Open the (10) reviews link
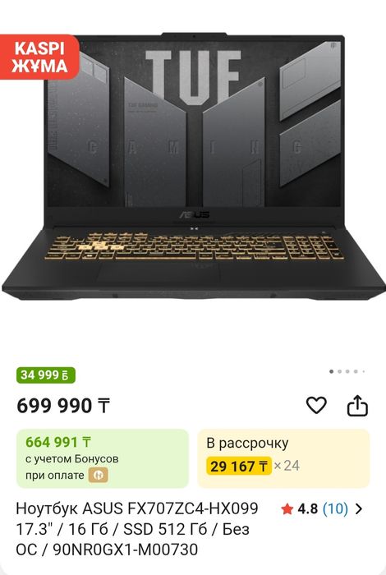Viewport: 386px width, 575px height. coord(335,509)
